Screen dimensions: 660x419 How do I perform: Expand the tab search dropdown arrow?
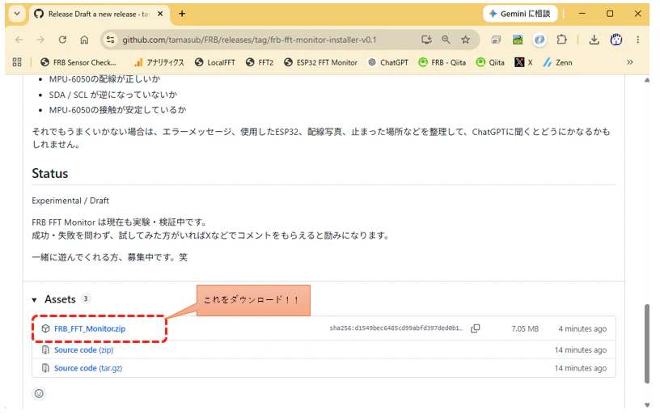point(17,14)
